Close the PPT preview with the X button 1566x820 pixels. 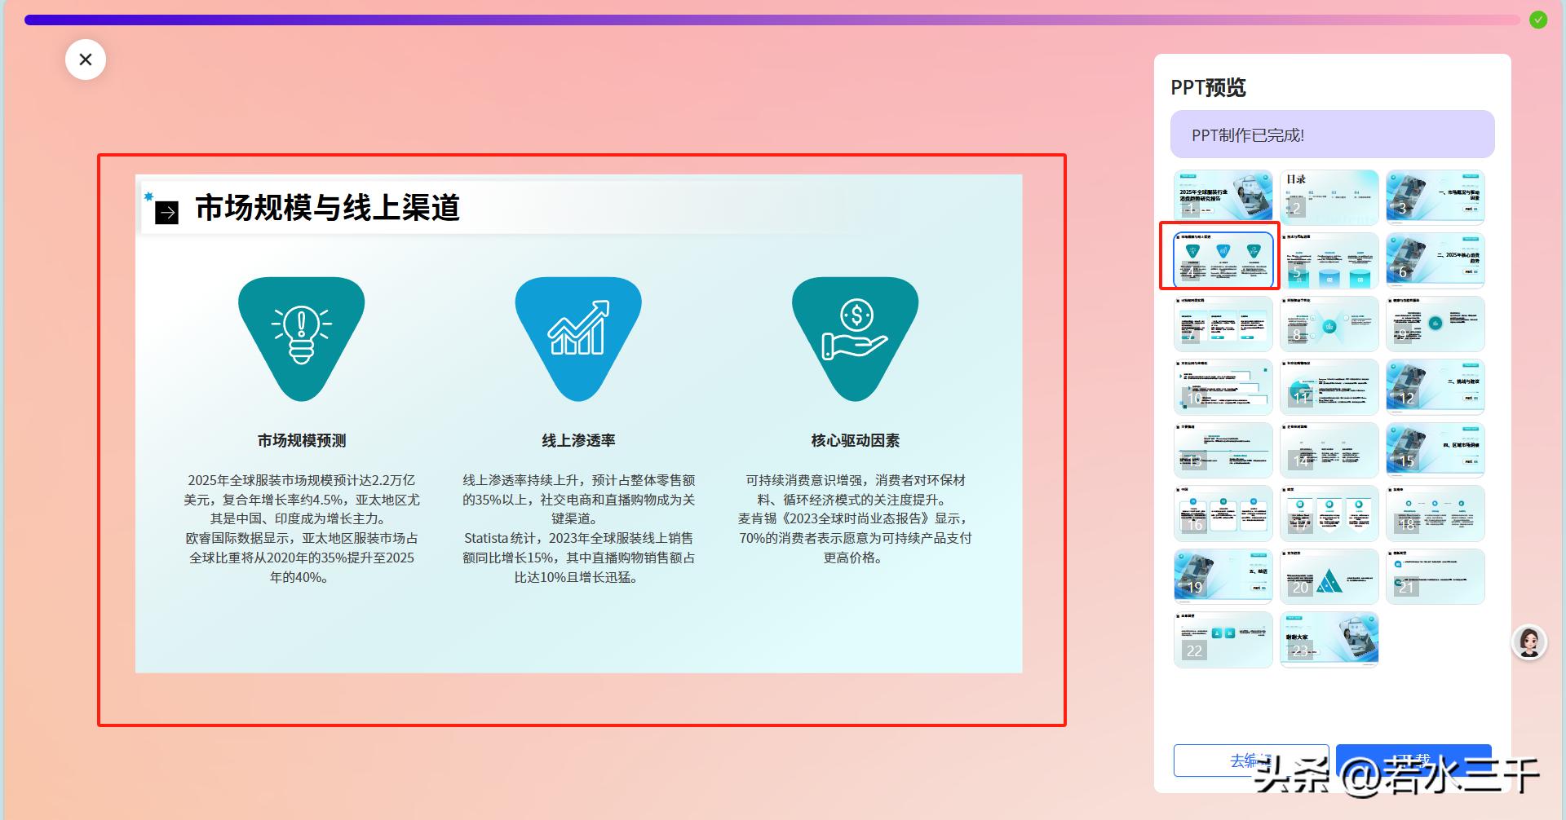[86, 60]
